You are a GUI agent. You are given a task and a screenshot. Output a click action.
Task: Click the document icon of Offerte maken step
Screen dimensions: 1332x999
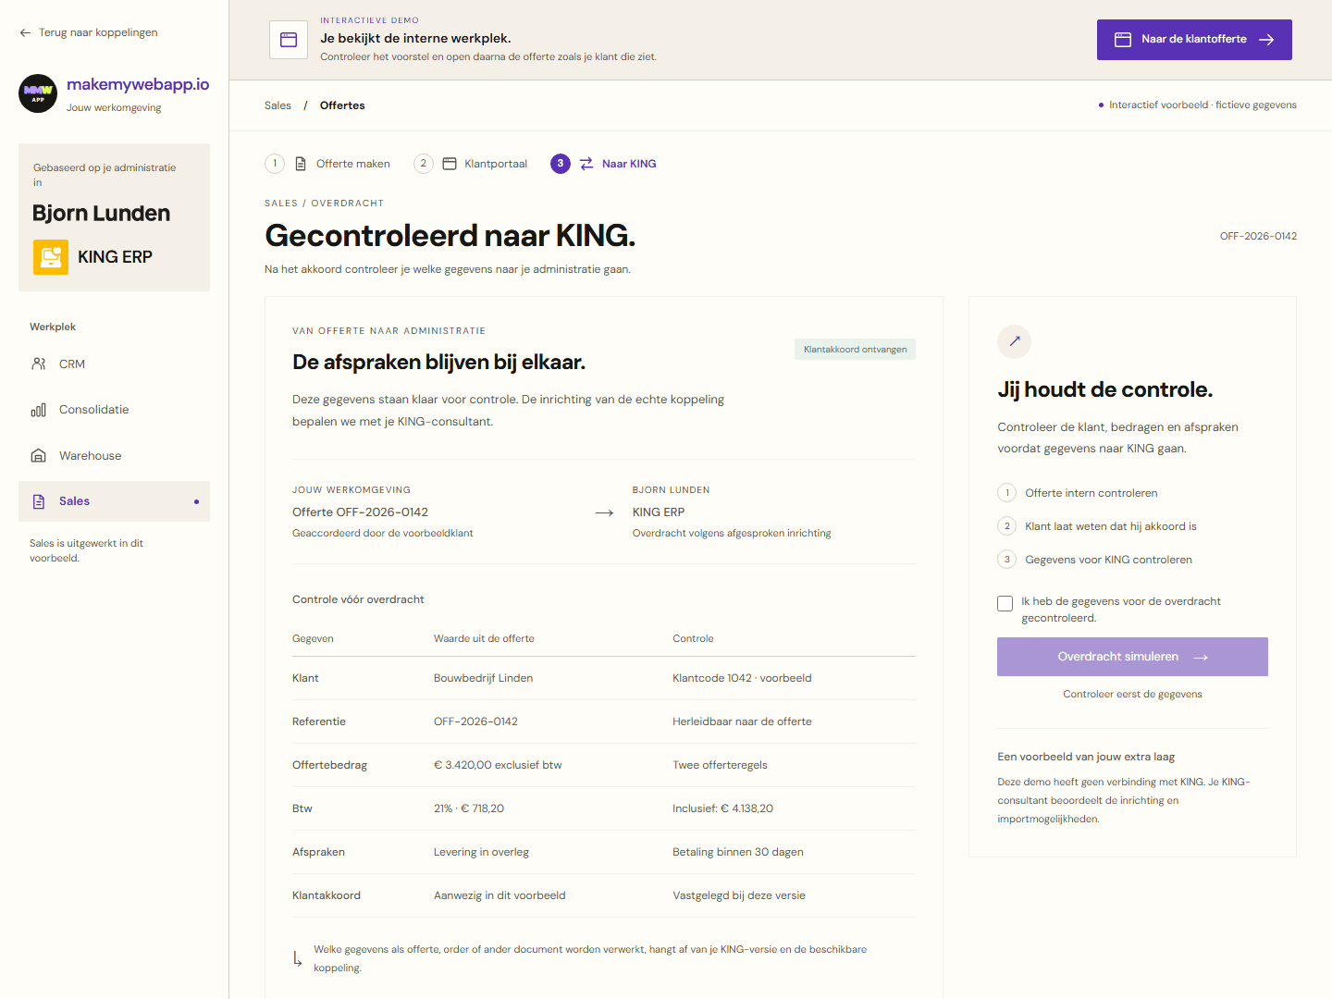[x=301, y=164]
